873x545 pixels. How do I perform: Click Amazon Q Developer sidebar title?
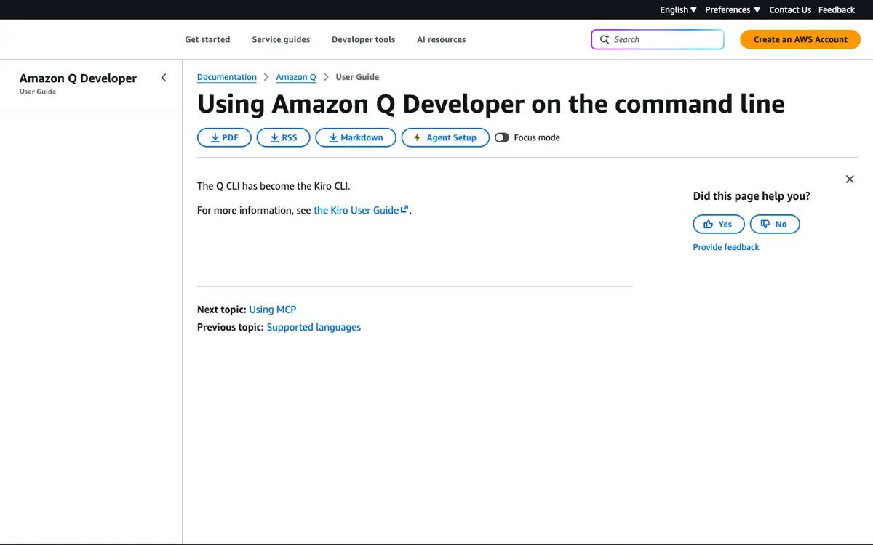point(78,78)
